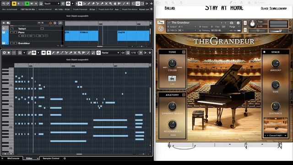Toggle the S solo-all button in the top toolbar
The height and width of the screenshot is (165, 293).
[x=18, y=4]
